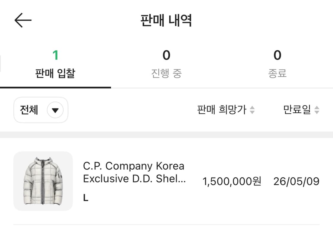Sort by 만료일 using sort arrows
Viewport: 333px width, 232px height.
pyautogui.click(x=317, y=110)
